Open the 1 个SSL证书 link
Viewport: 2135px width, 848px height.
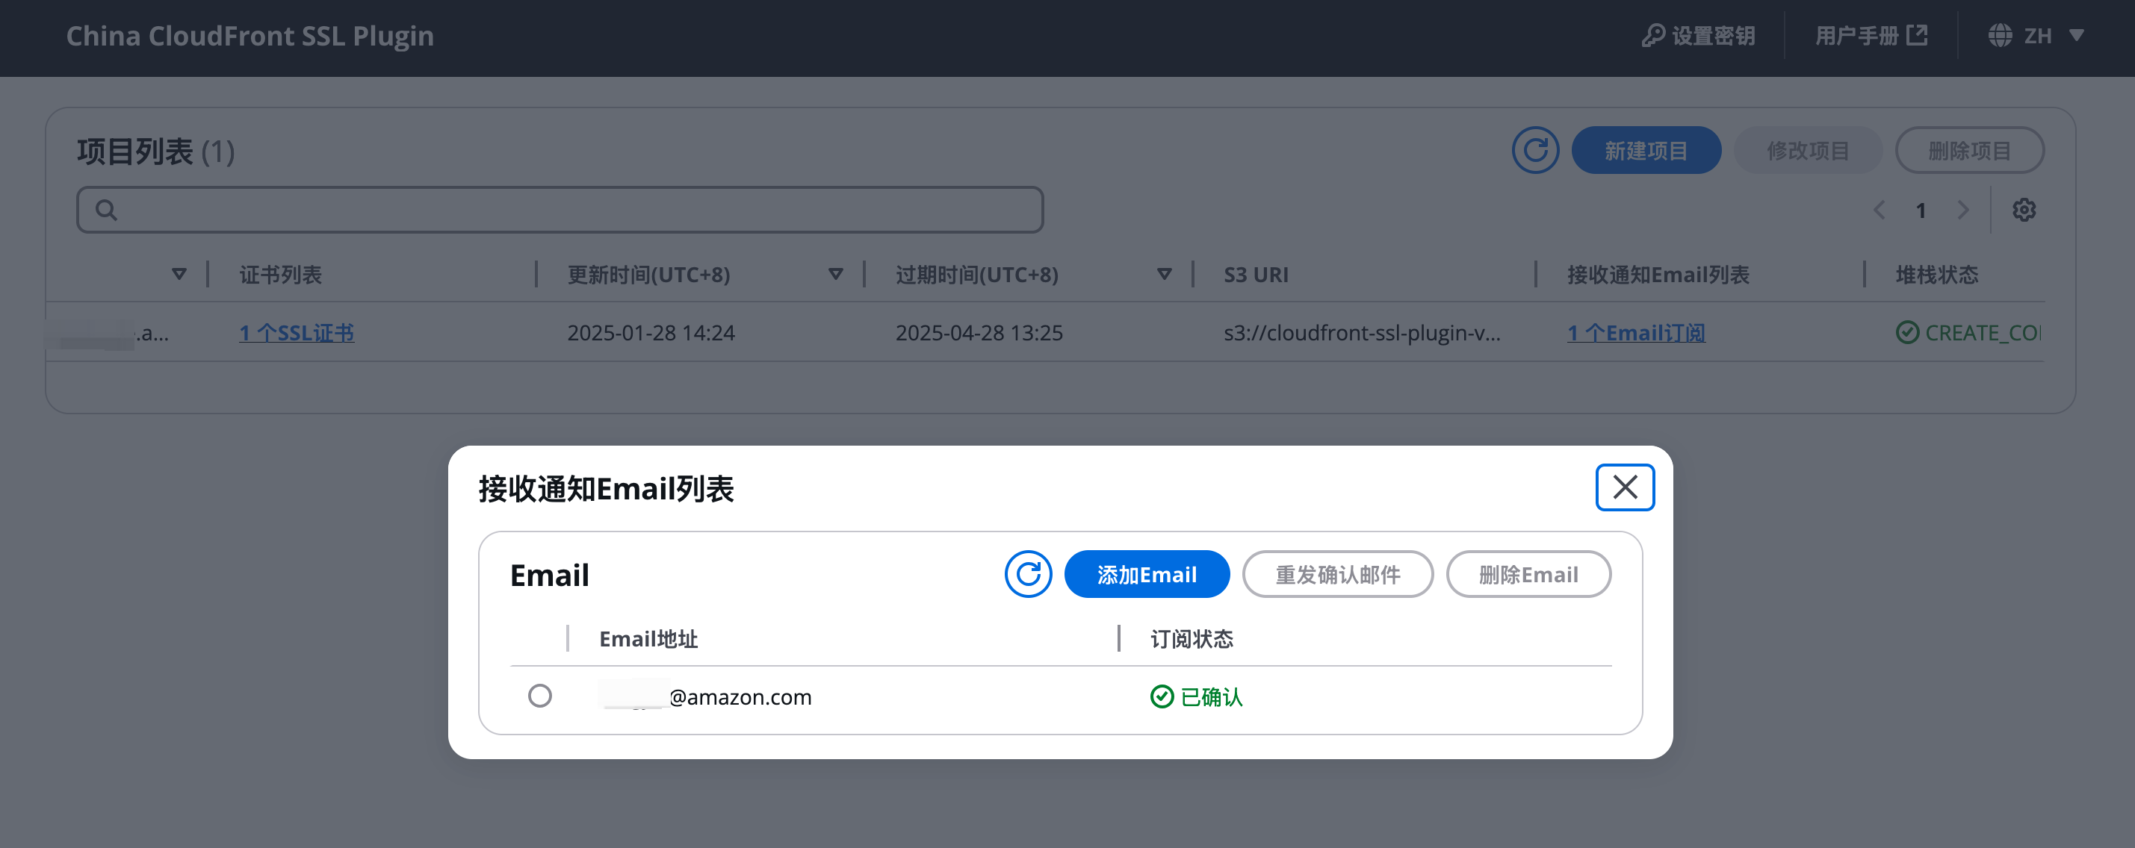pyautogui.click(x=297, y=333)
